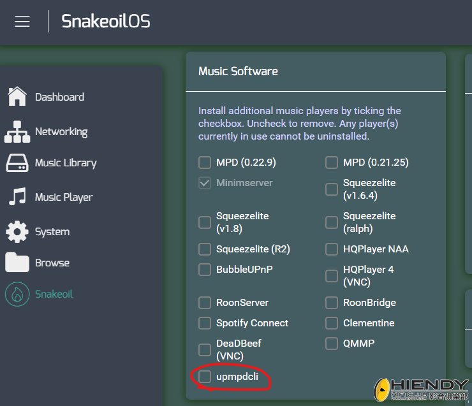The width and height of the screenshot is (472, 406).
Task: Tick the Spotify Connect checkbox
Action: pos(205,323)
